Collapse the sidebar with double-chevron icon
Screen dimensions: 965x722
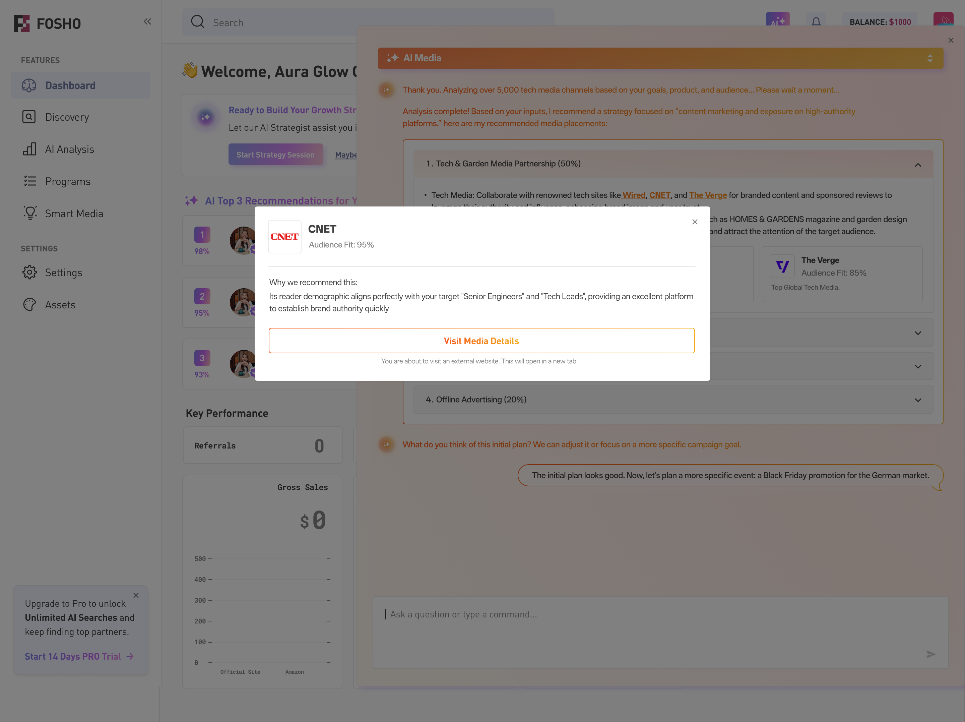point(147,22)
